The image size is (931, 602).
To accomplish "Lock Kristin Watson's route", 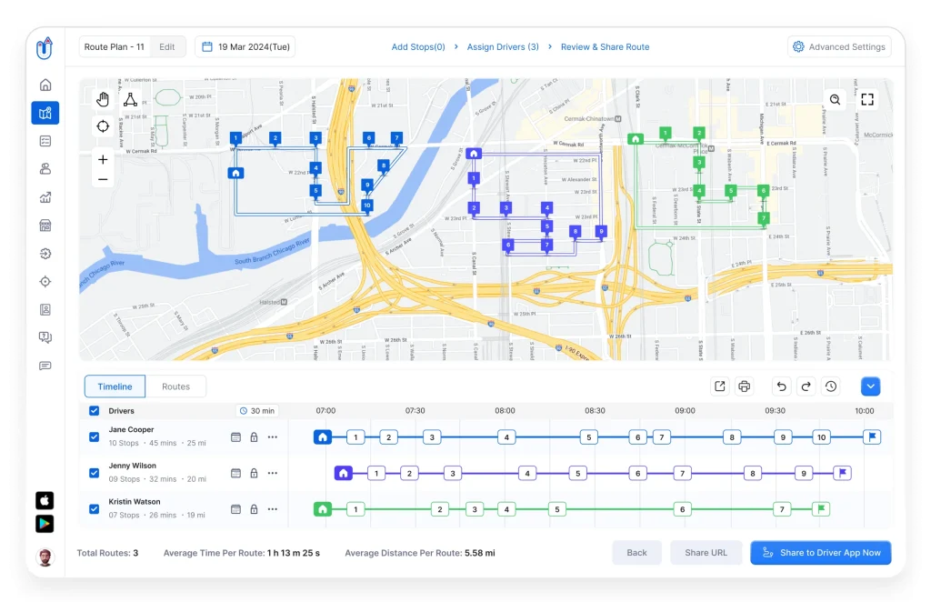I will coord(255,509).
